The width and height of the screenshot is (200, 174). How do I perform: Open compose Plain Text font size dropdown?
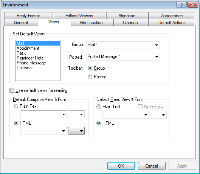[76, 114]
